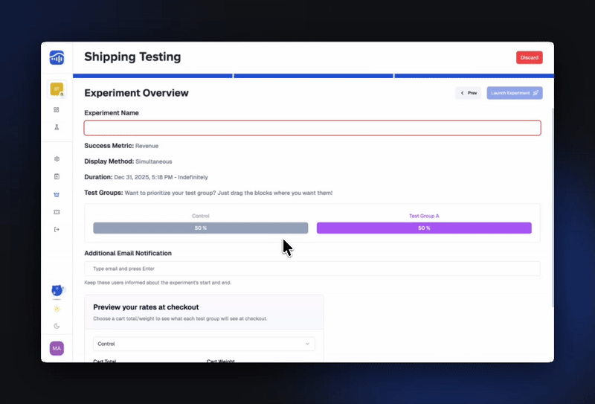Click the blue bear mascot icon
Viewport: 595px width, 404px height.
(x=57, y=290)
